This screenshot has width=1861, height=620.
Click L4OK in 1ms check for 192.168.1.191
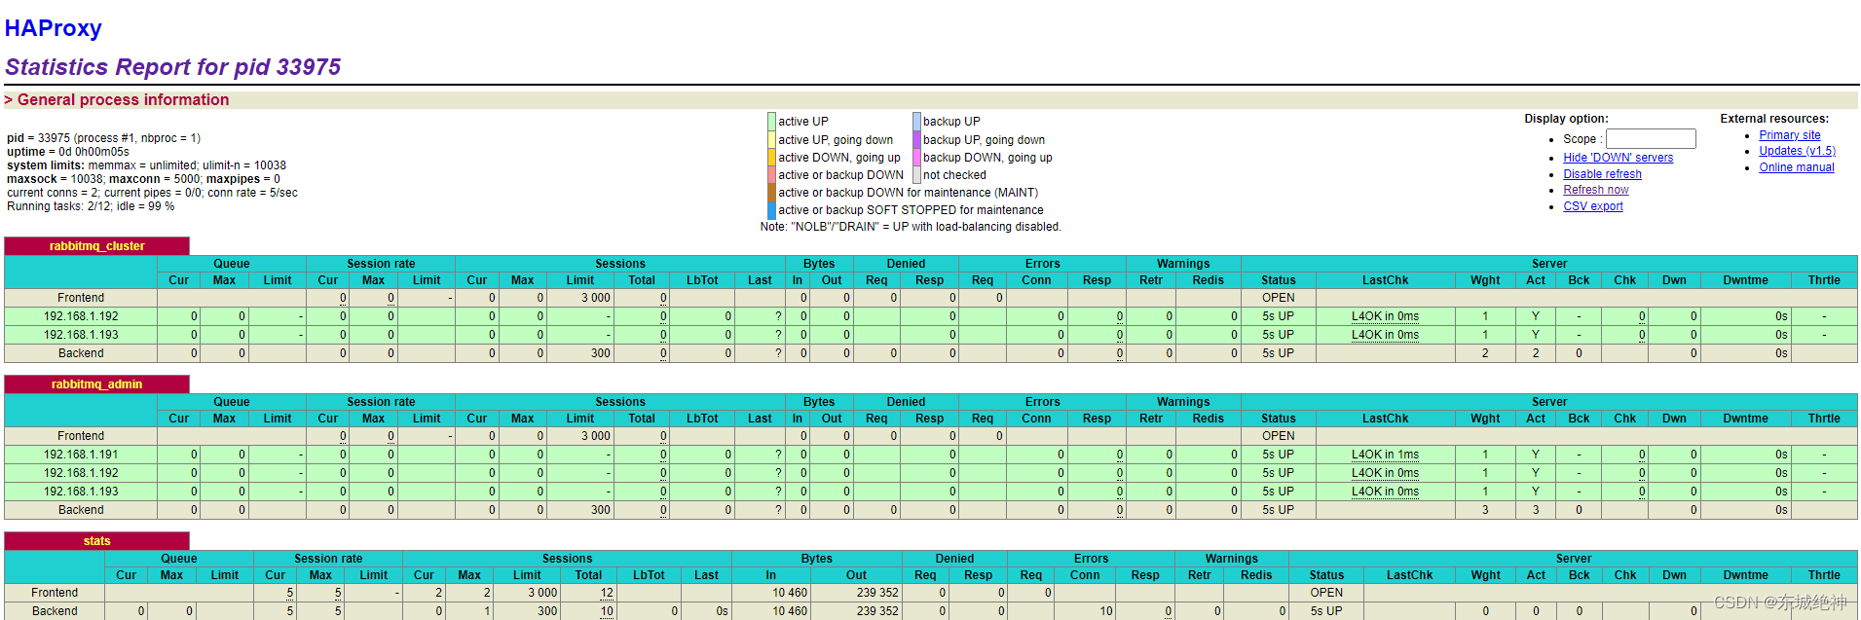(1384, 455)
